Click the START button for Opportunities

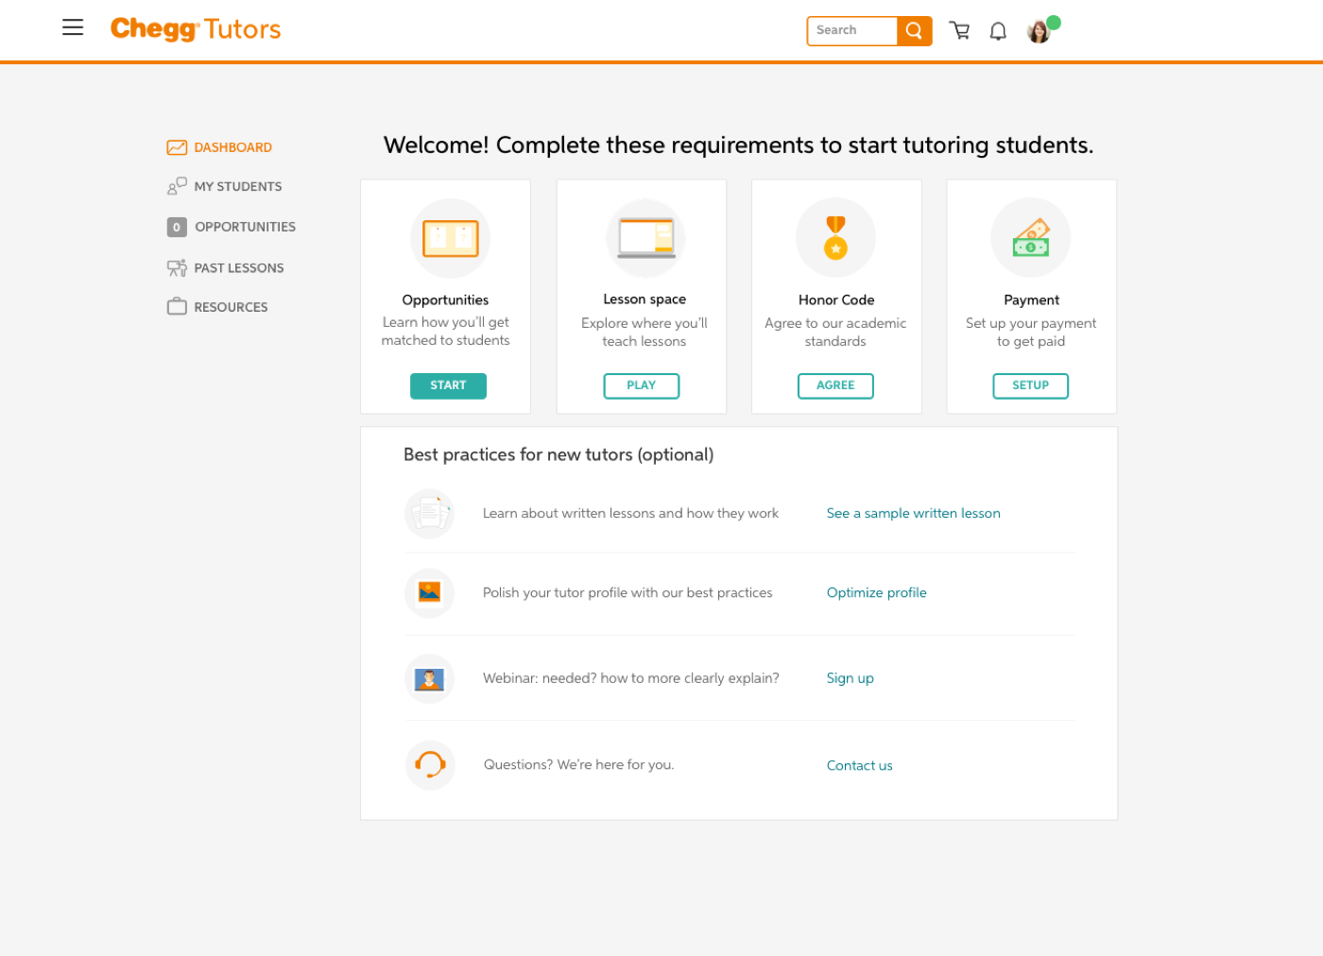(x=448, y=385)
